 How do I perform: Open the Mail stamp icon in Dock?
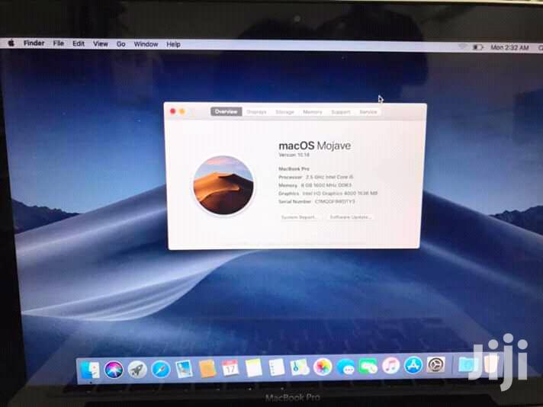pos(184,369)
